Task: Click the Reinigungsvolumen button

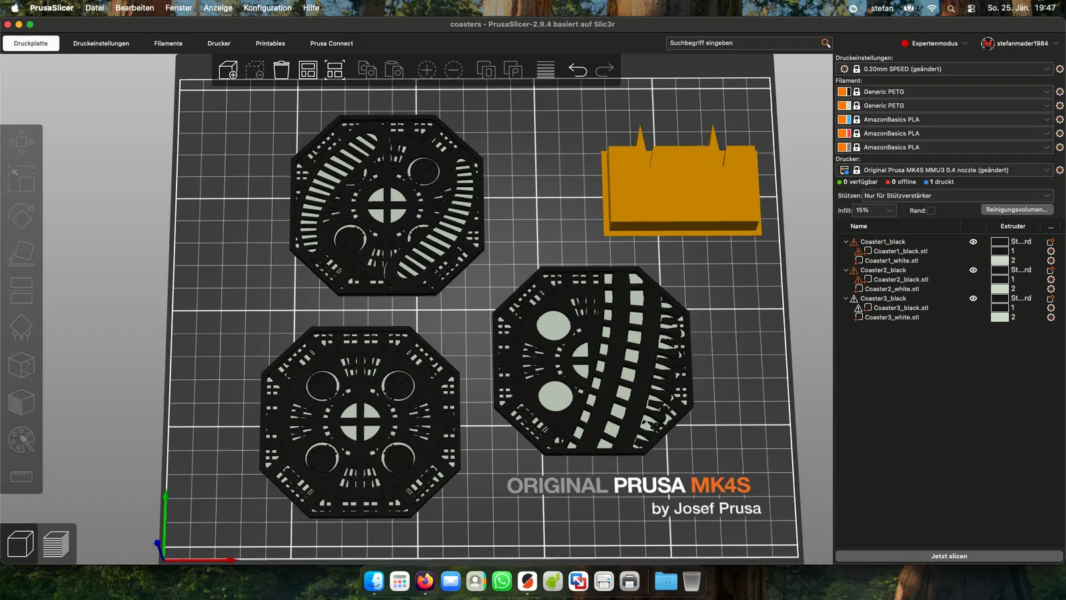Action: [1017, 210]
